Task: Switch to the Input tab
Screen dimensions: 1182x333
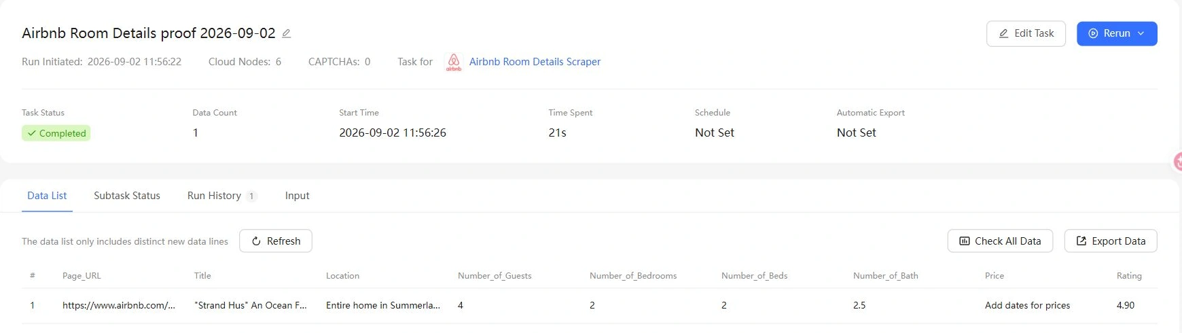Action: (x=297, y=196)
